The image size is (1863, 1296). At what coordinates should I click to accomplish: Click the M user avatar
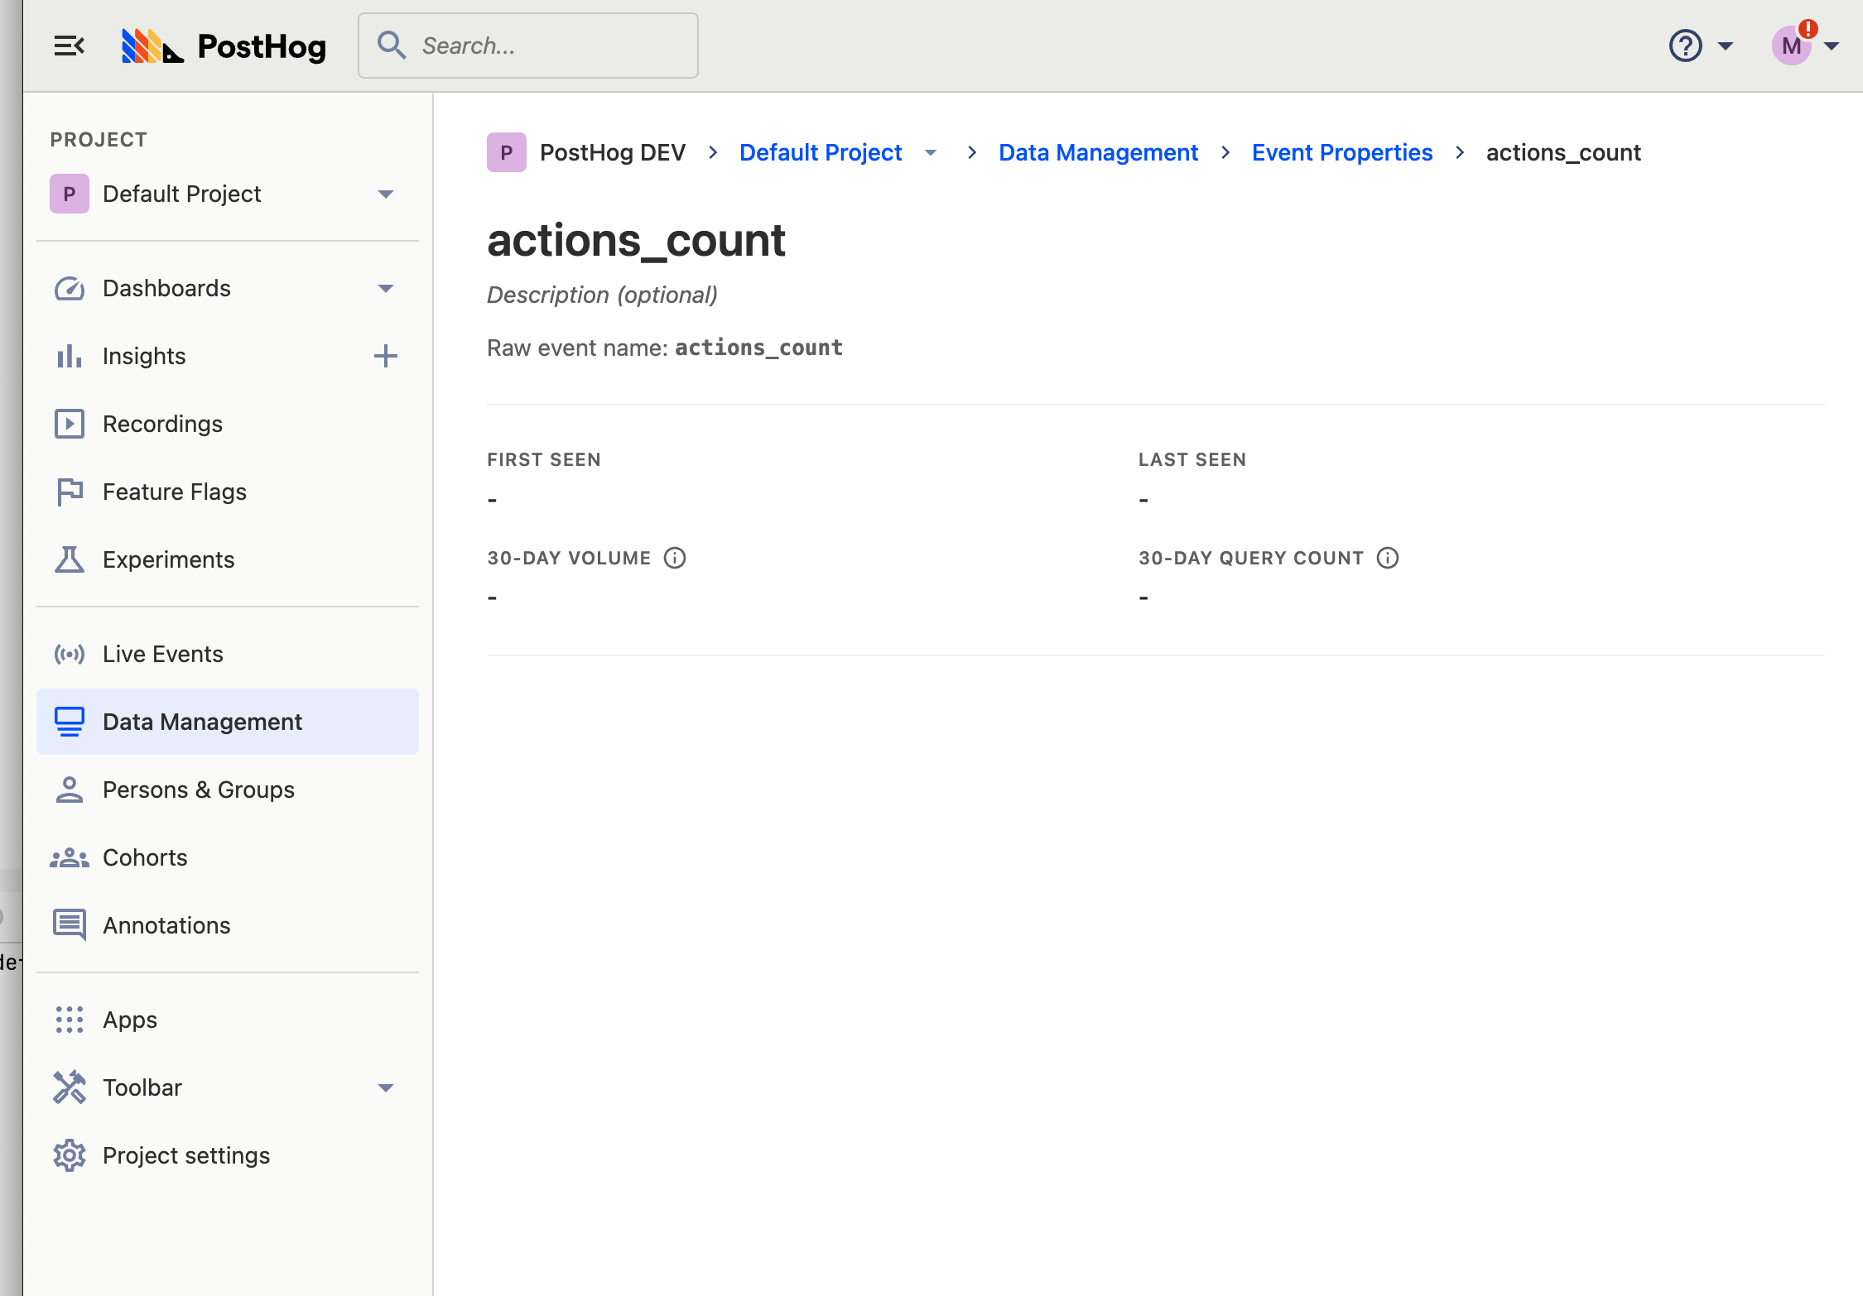tap(1791, 46)
